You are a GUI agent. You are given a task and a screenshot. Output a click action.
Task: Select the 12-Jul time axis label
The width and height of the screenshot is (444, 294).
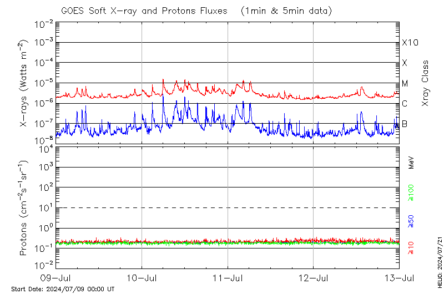314,277
